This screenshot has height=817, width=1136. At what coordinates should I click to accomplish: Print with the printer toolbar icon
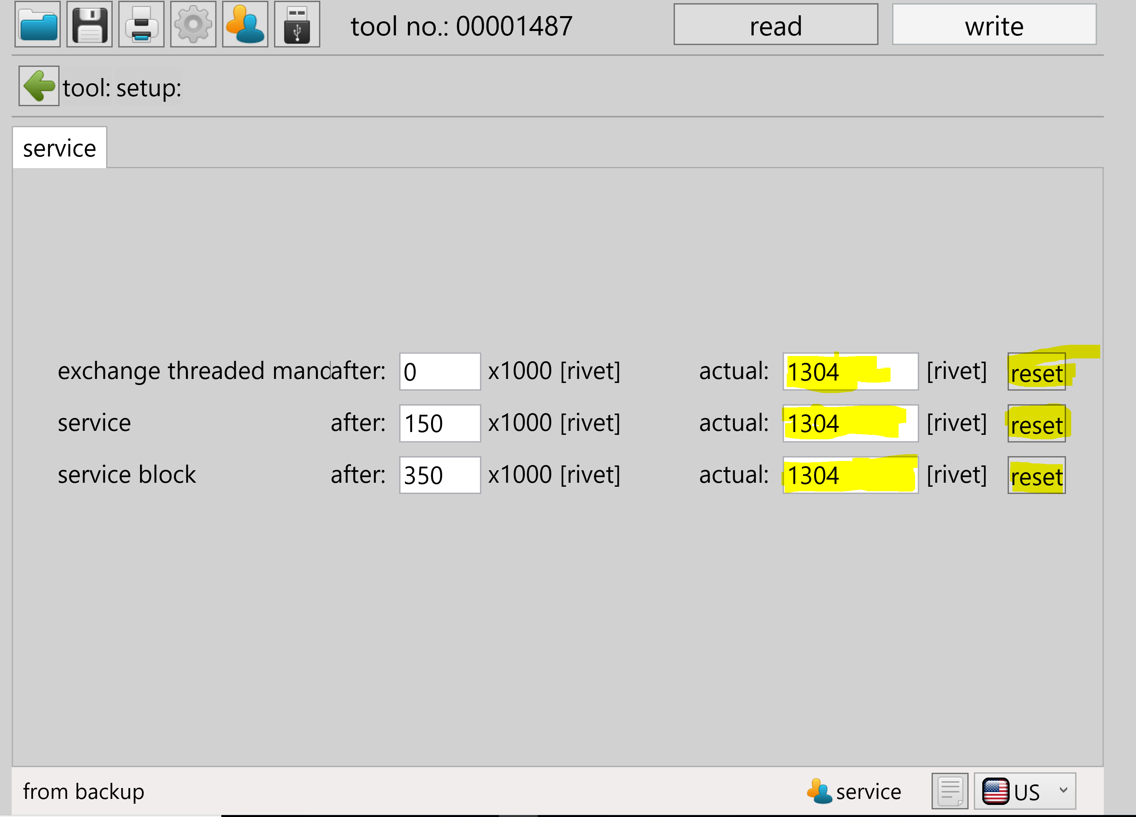141,24
